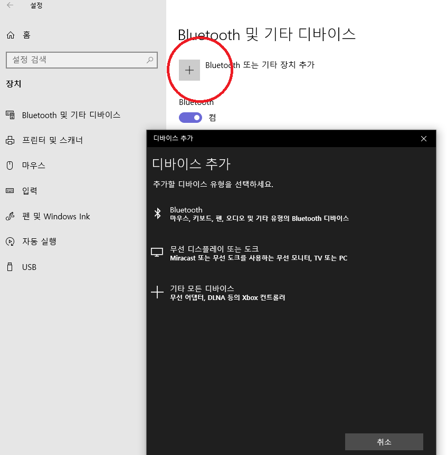This screenshot has height=455, width=447.
Task: Click the plus button to add device
Action: [x=189, y=70]
